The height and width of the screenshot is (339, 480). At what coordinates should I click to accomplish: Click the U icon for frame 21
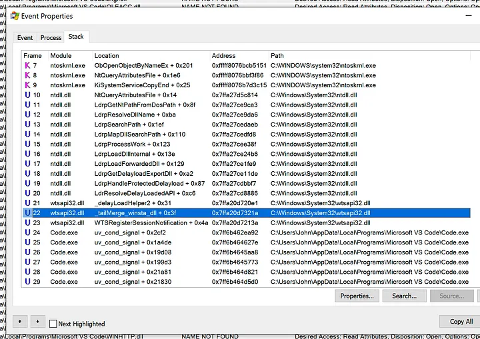pos(27,202)
